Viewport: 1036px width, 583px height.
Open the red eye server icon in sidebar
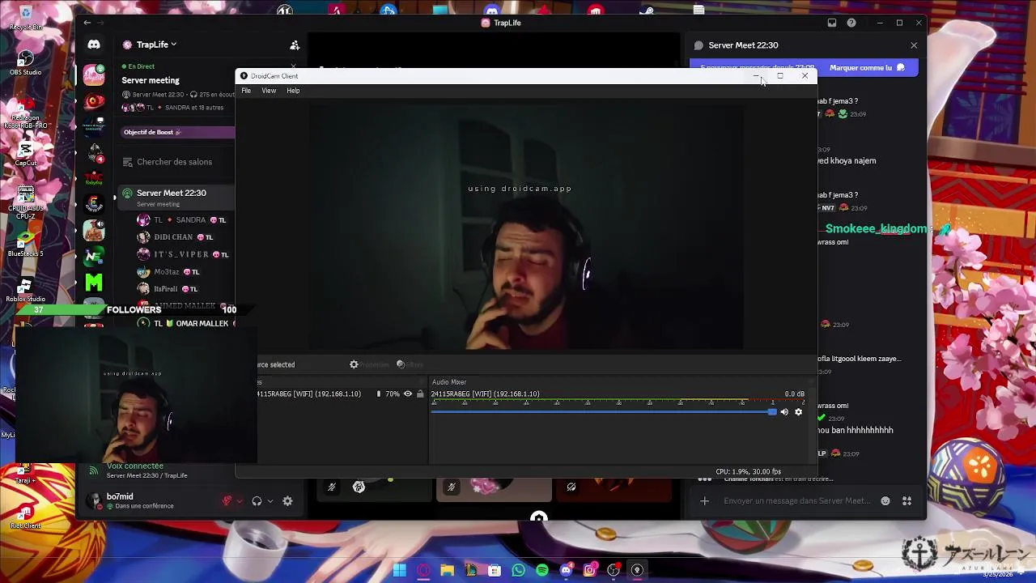[94, 101]
